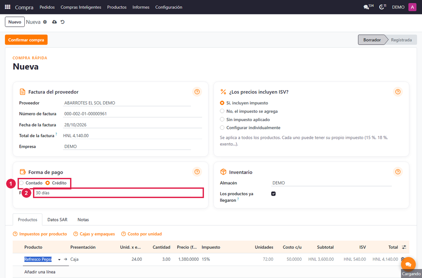Expand the Refresco Pepsi product dropdown arrow

59,259
